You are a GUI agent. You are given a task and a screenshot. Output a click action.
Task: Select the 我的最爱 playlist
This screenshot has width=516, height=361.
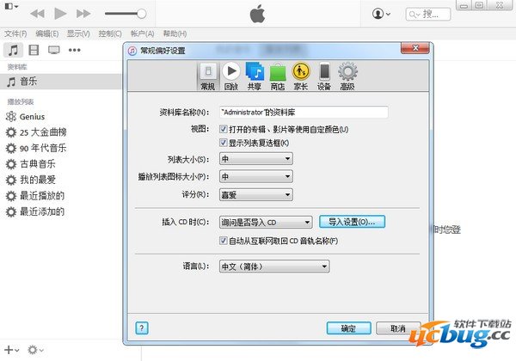coord(38,180)
